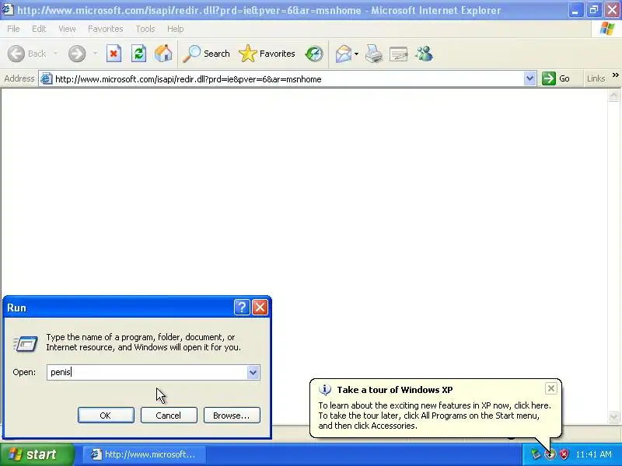Select the Internet Explorer taskbar button
This screenshot has width=622, height=466.
coord(145,454)
